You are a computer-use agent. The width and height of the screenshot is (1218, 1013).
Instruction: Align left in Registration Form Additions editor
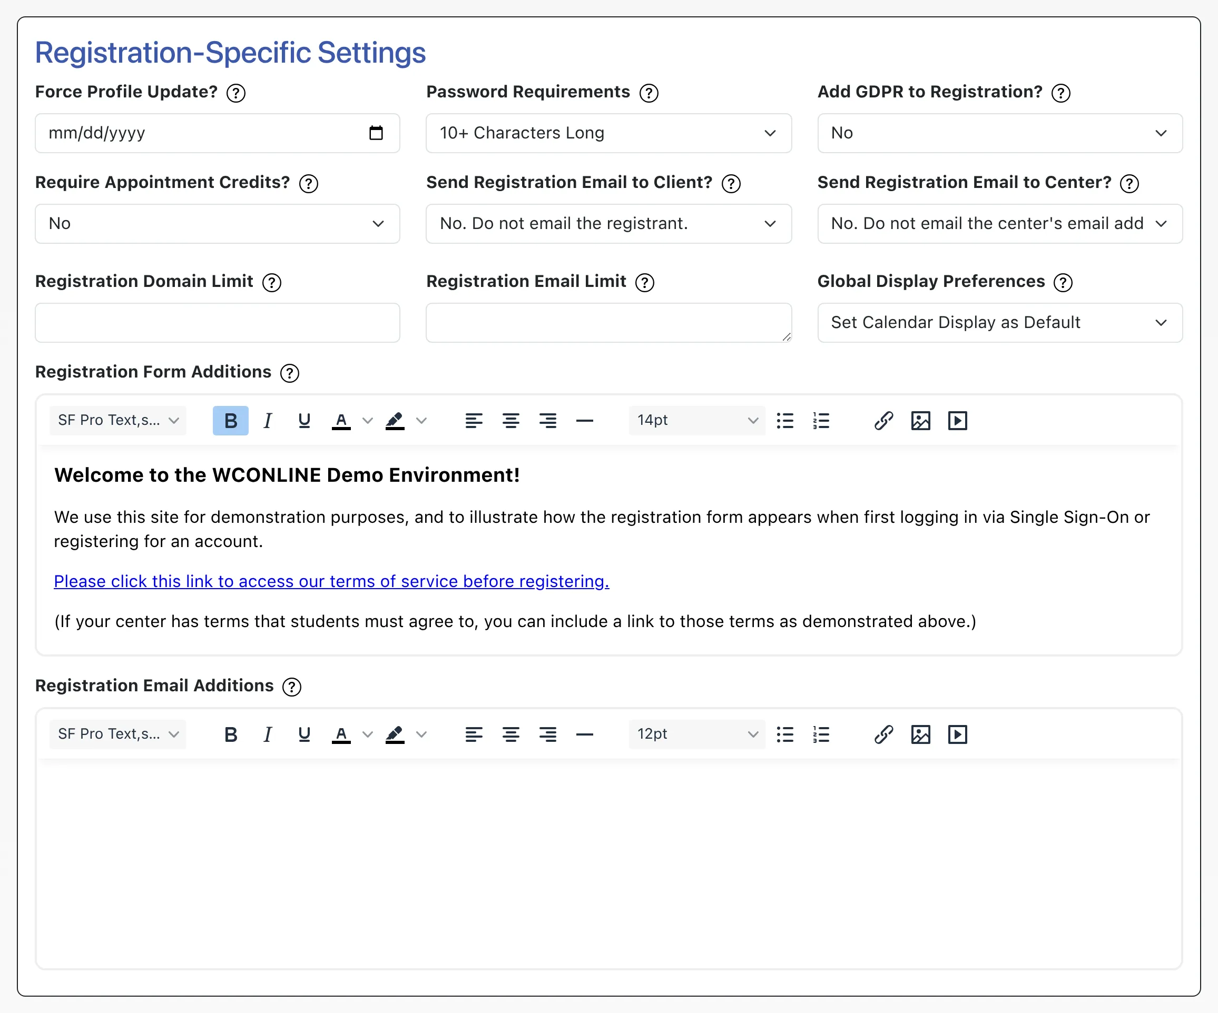pyautogui.click(x=474, y=420)
